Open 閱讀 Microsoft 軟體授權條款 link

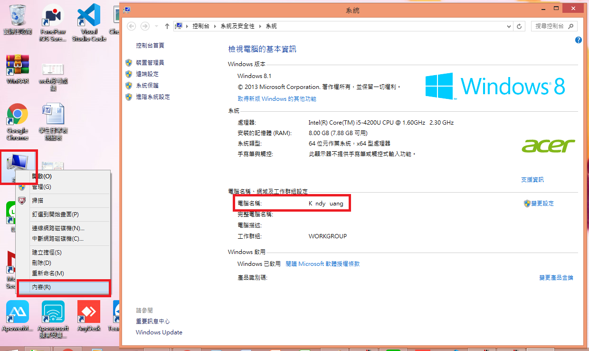click(323, 264)
